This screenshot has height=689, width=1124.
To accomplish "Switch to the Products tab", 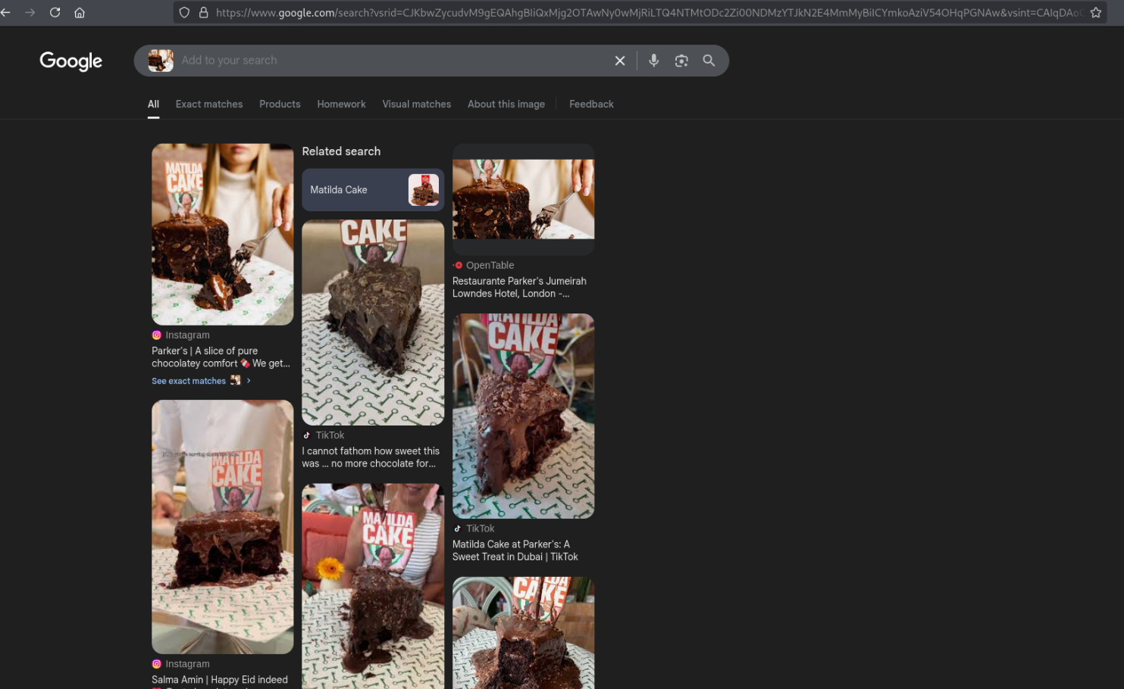I will [280, 104].
